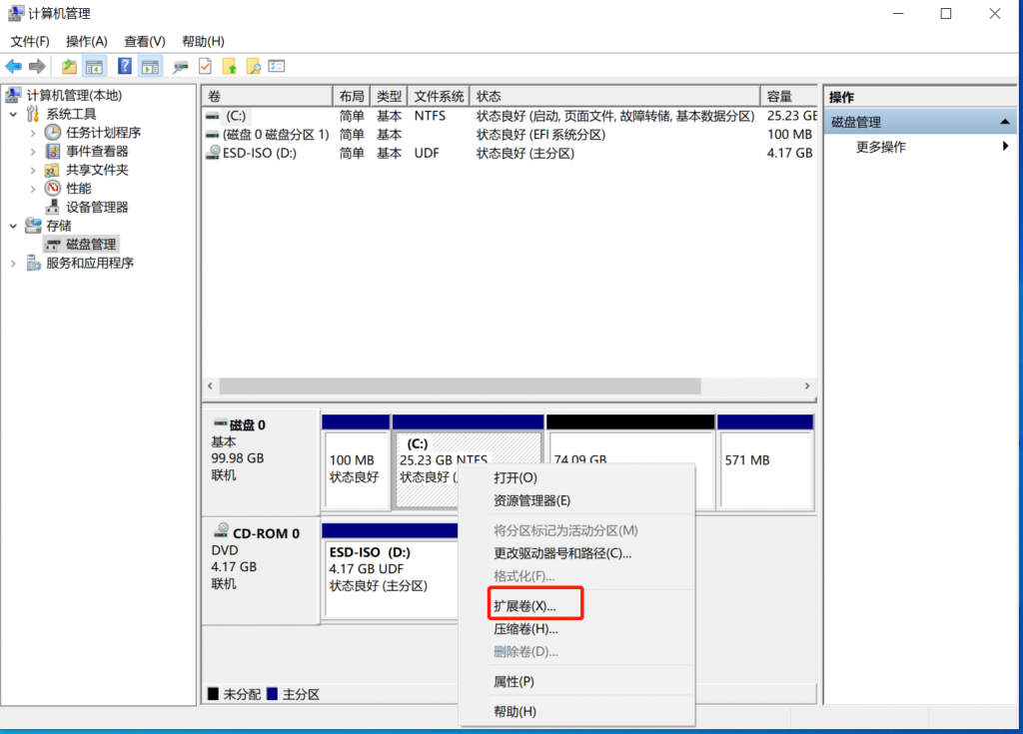Click the folder icon with green up arrow
Screen dimensions: 1023x734
(x=228, y=66)
